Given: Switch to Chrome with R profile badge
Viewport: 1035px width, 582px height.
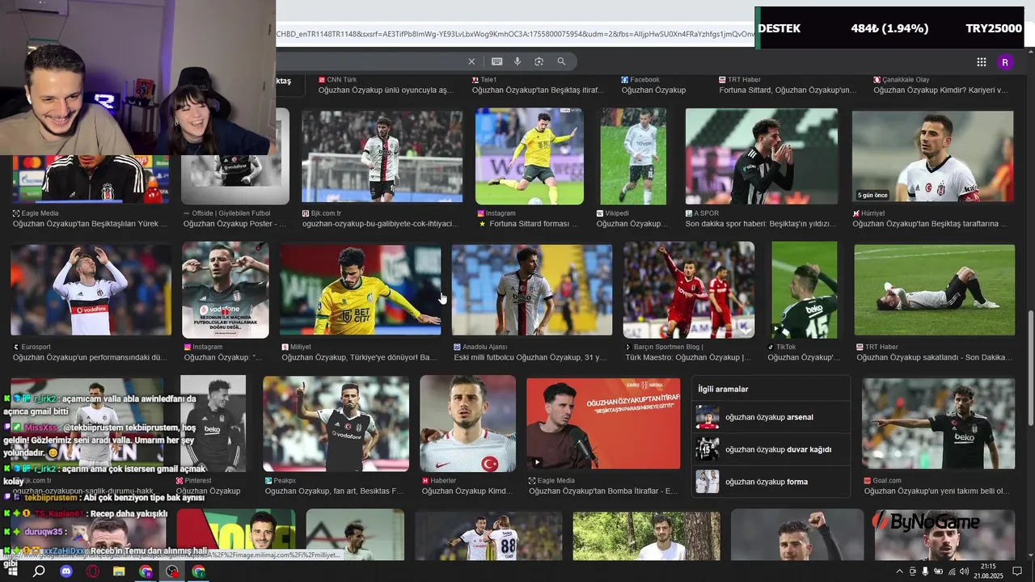Looking at the screenshot, I should [146, 571].
